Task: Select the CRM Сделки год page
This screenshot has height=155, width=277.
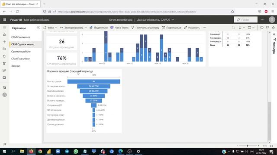Action: [x=21, y=37]
